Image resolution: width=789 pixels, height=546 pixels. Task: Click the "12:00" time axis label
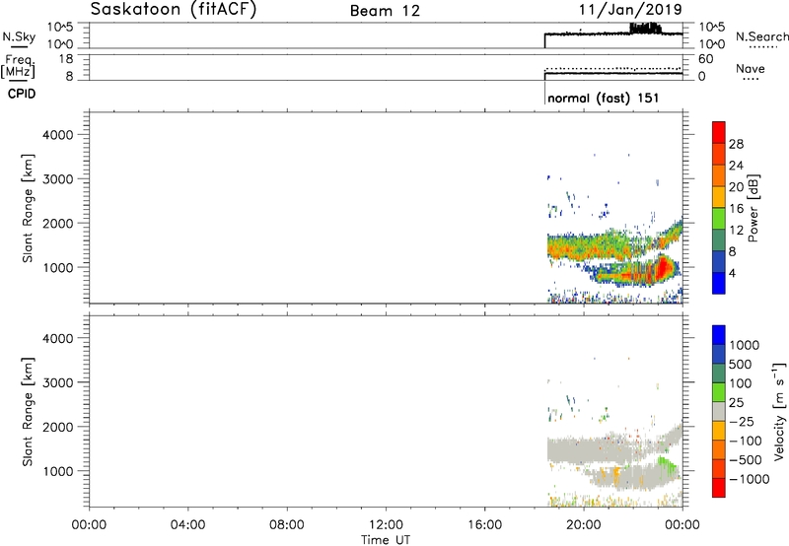point(386,525)
